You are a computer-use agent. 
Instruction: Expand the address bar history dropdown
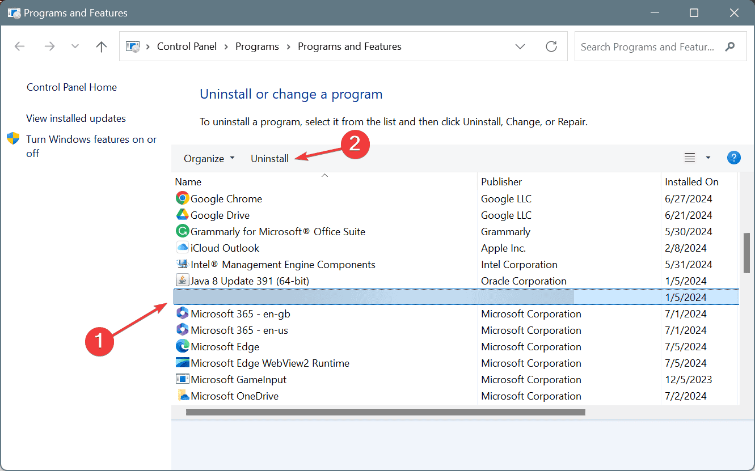[x=520, y=46]
